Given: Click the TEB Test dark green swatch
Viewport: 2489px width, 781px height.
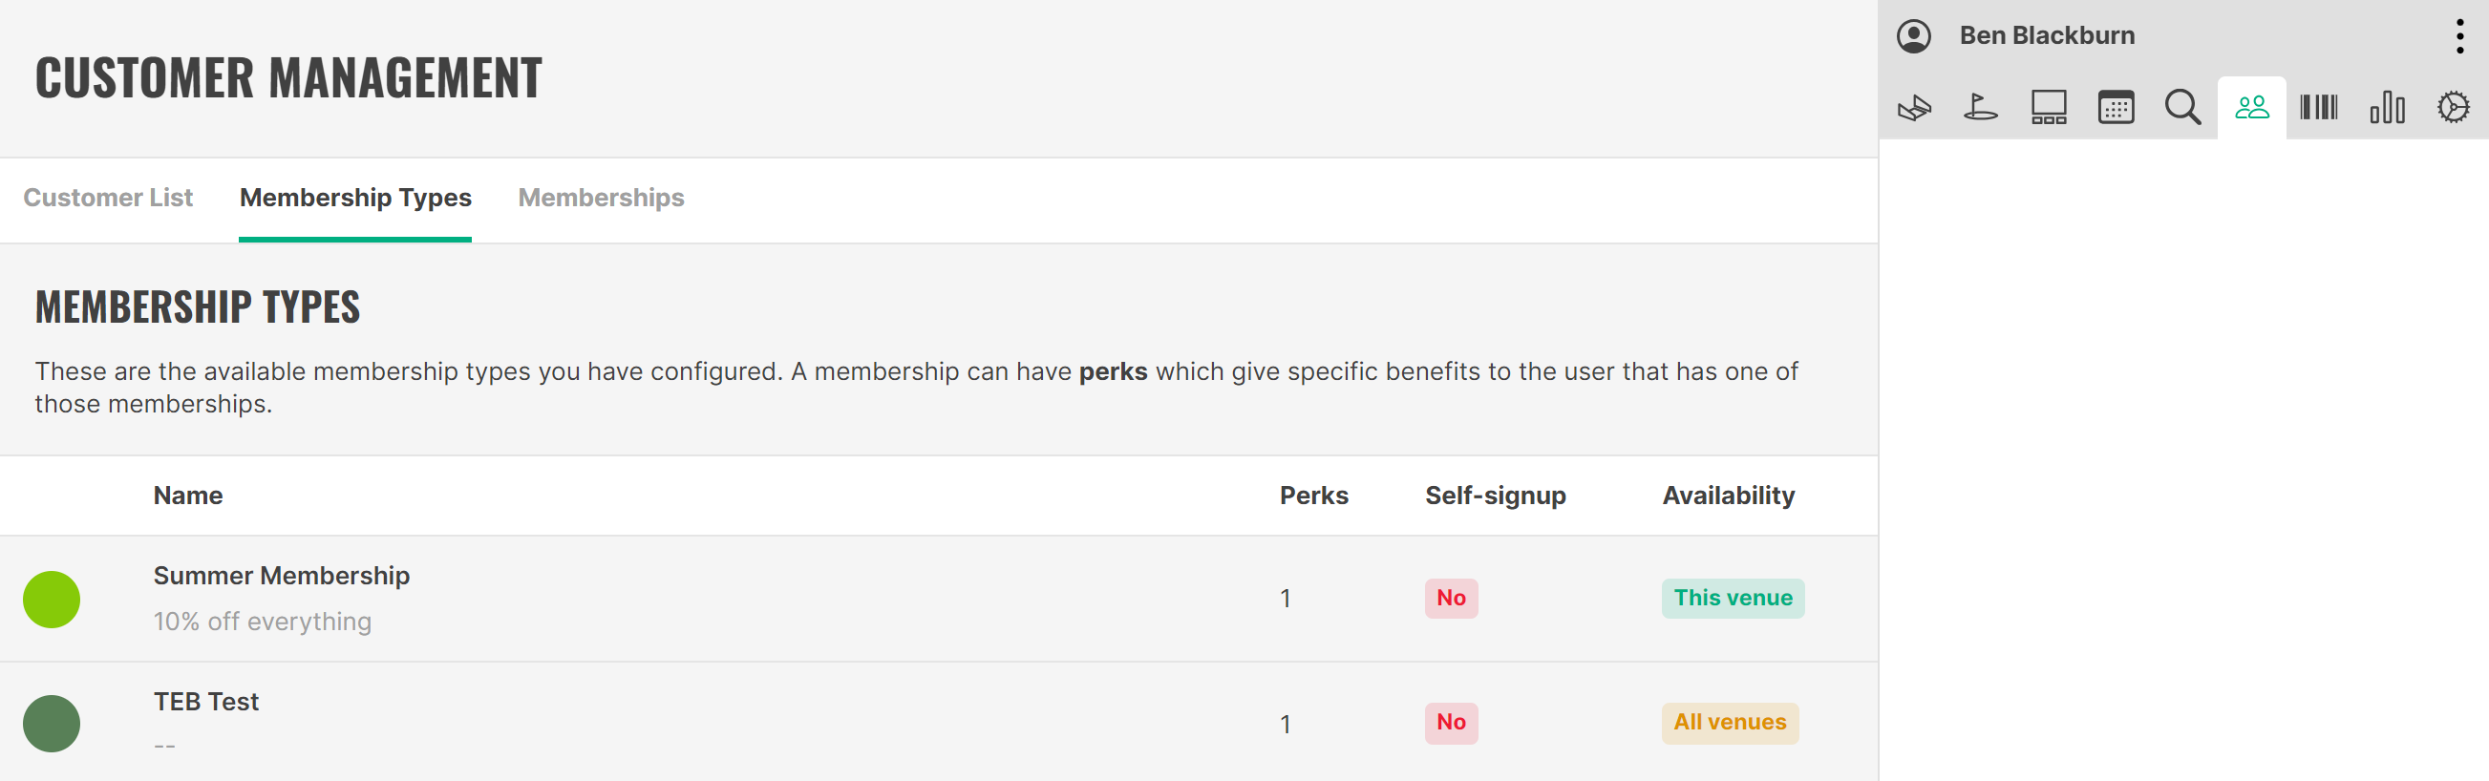Looking at the screenshot, I should click(x=52, y=723).
